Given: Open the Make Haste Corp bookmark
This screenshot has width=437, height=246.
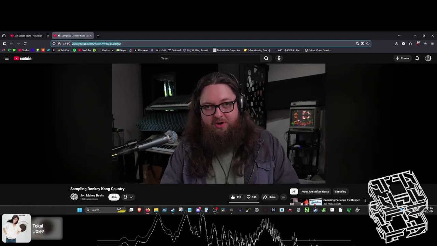Looking at the screenshot, I should pyautogui.click(x=227, y=50).
